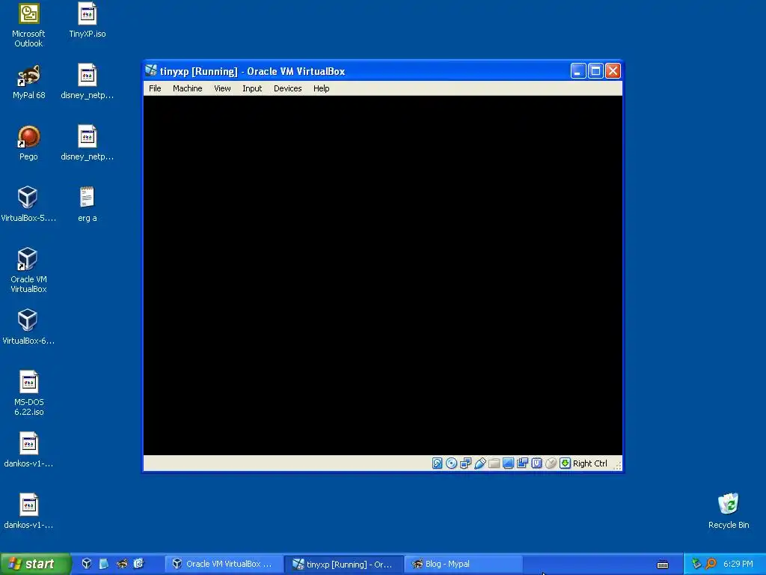Click the optical disk status icon
The width and height of the screenshot is (766, 575).
pos(451,463)
